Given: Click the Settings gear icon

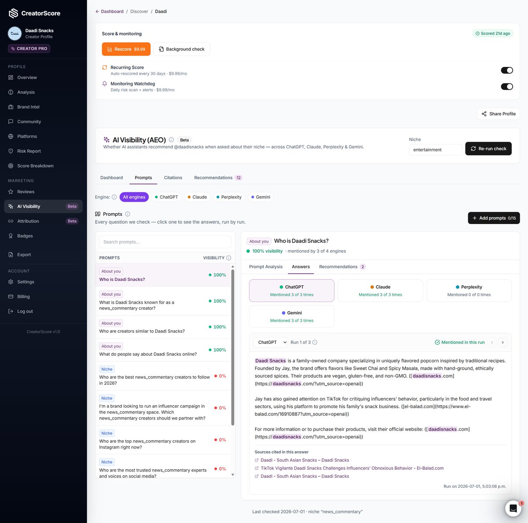Looking at the screenshot, I should click(x=11, y=282).
